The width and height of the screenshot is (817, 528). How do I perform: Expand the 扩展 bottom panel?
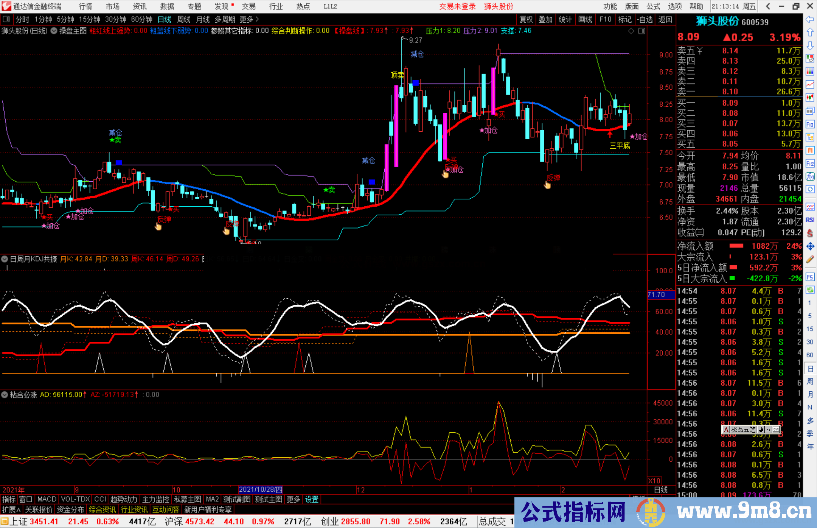click(11, 509)
